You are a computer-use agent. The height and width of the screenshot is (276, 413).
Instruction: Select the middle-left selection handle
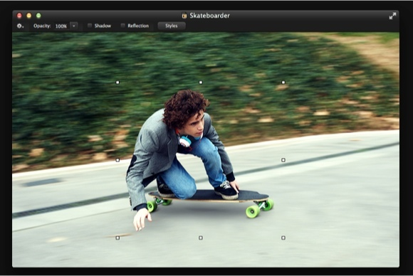[117, 160]
